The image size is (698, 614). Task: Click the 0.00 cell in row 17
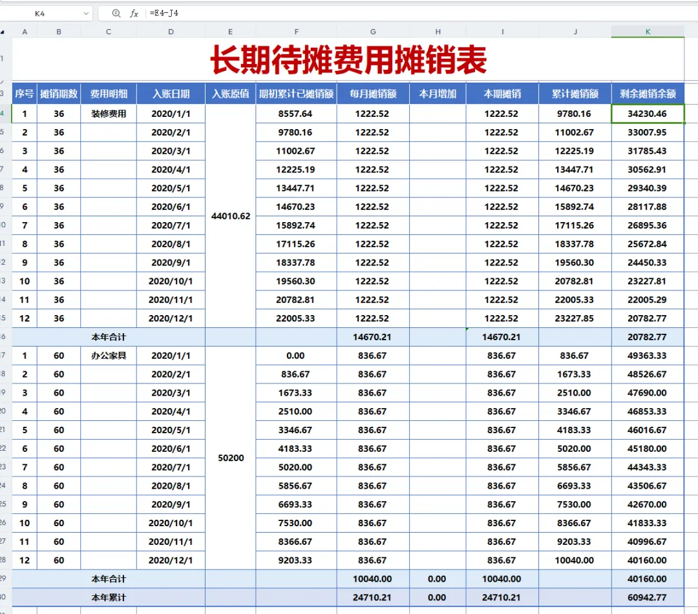297,356
